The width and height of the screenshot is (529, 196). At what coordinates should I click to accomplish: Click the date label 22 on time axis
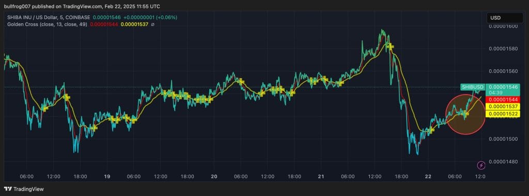click(428, 176)
